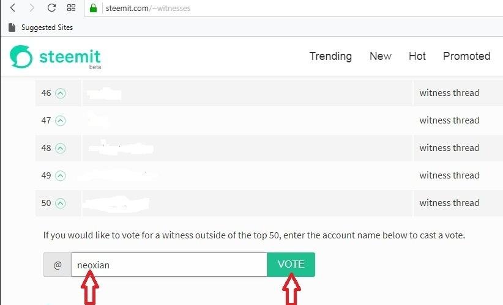Reload the page with the refresh icon
503x305 pixels.
pyautogui.click(x=51, y=8)
